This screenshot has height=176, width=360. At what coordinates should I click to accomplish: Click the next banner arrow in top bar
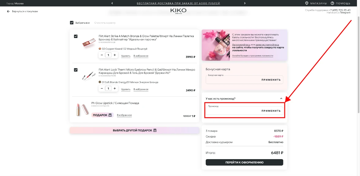click(x=245, y=3)
